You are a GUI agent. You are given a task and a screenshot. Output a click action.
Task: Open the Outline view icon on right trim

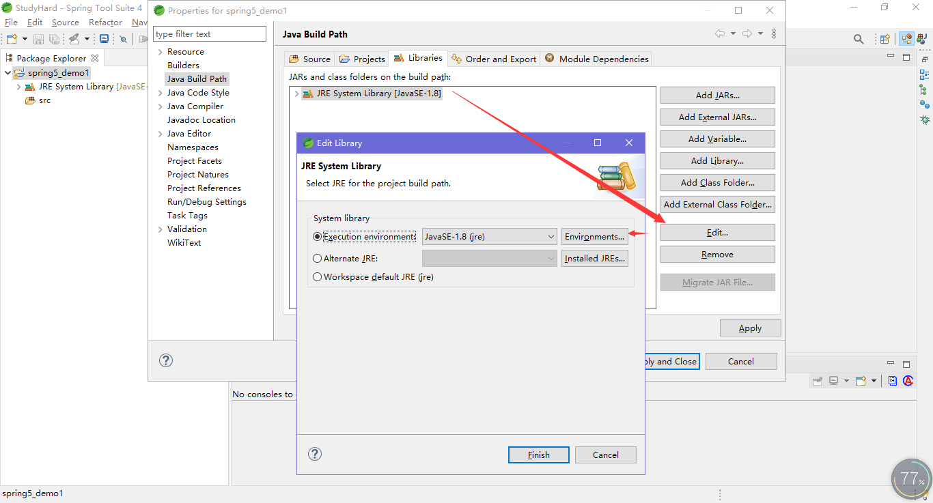[x=925, y=74]
